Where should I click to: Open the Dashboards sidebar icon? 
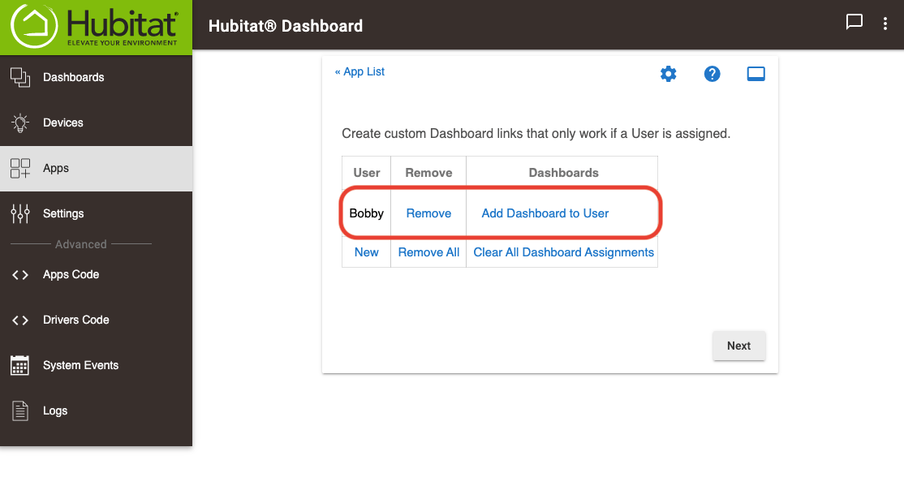pos(19,76)
